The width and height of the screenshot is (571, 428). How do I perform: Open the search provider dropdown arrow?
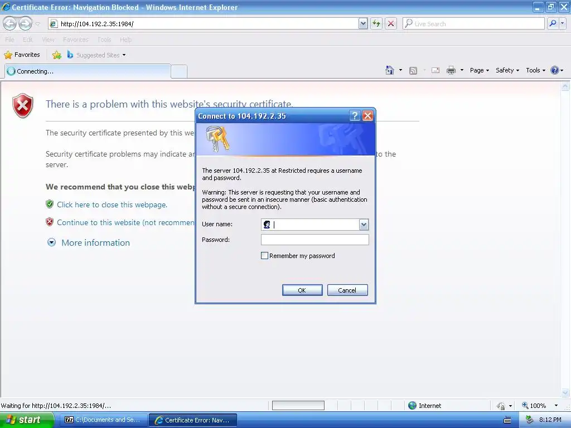tap(562, 23)
